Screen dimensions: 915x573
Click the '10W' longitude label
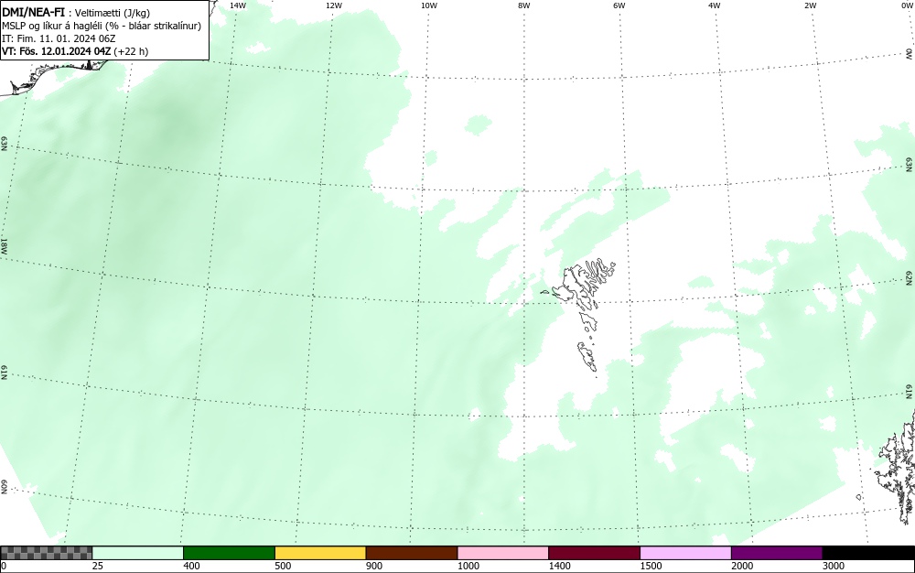428,5
